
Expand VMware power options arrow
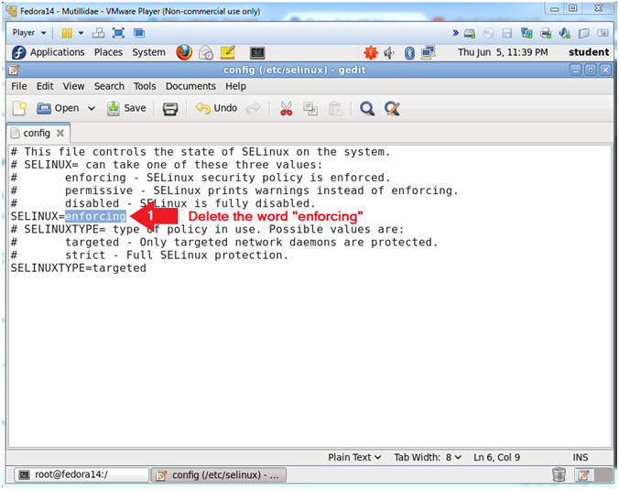[81, 33]
